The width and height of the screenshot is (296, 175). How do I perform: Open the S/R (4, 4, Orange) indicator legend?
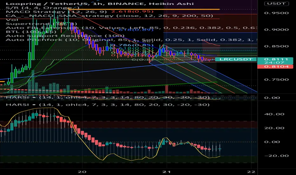(43, 8)
